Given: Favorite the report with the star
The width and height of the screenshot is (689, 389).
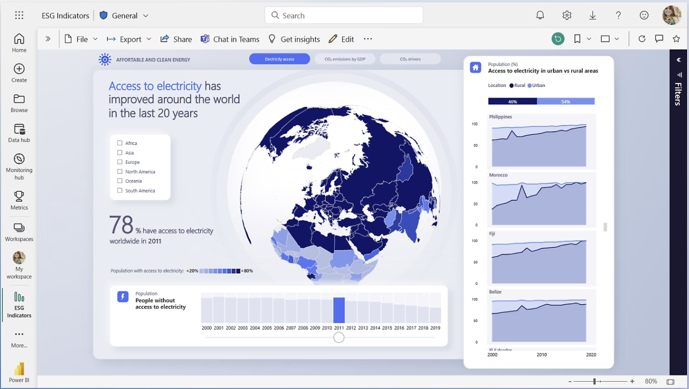Looking at the screenshot, I should [x=677, y=39].
